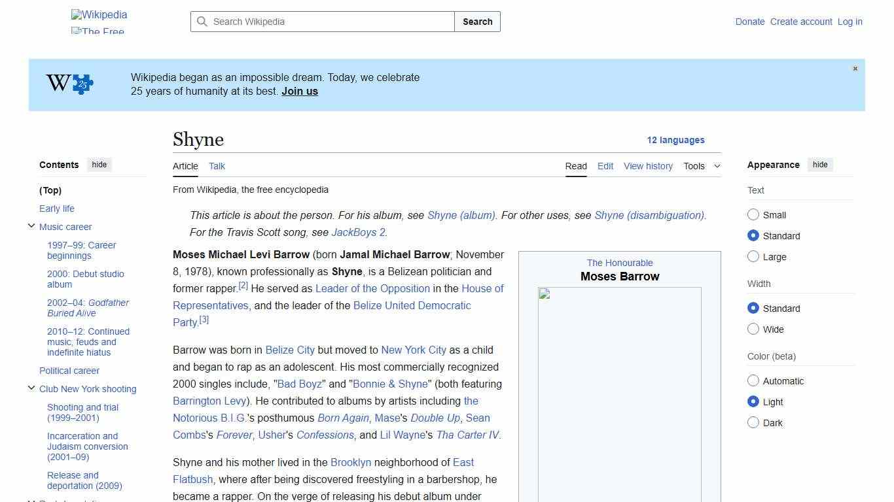Click inside the Search Wikipedia field
894x502 pixels.
(321, 22)
